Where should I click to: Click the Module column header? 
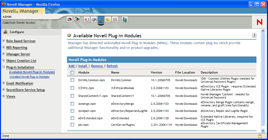84,72
